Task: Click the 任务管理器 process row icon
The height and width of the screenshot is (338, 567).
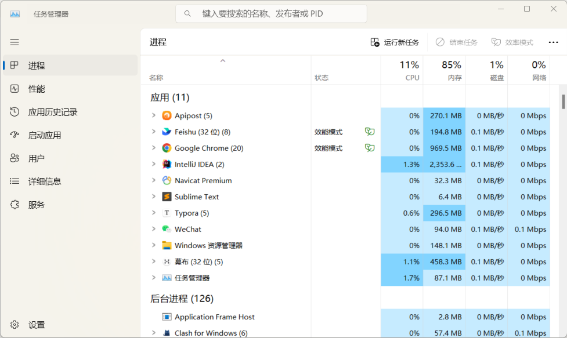Action: [x=167, y=278]
